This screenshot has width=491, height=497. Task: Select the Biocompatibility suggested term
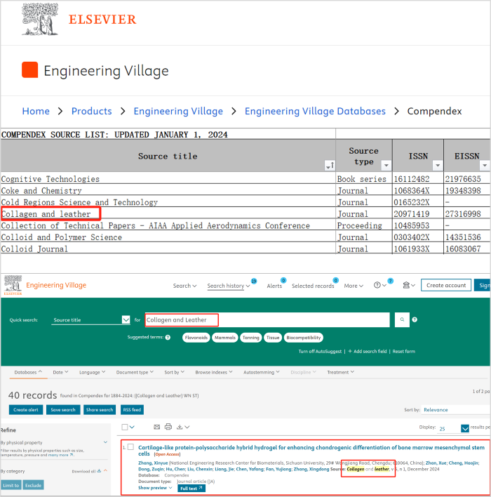pyautogui.click(x=304, y=338)
